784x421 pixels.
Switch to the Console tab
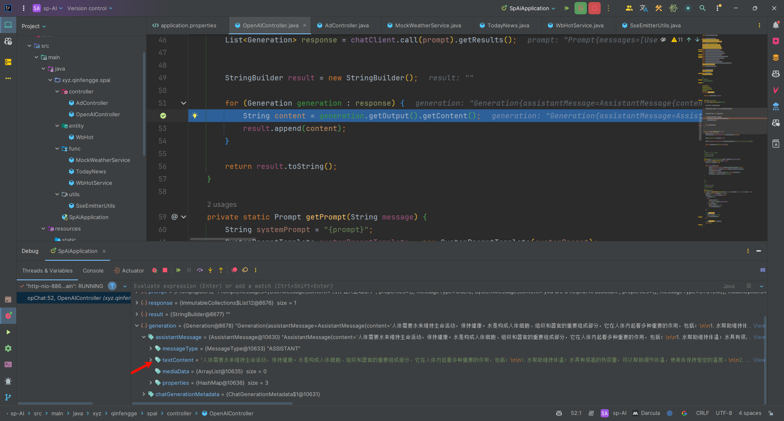coord(93,270)
